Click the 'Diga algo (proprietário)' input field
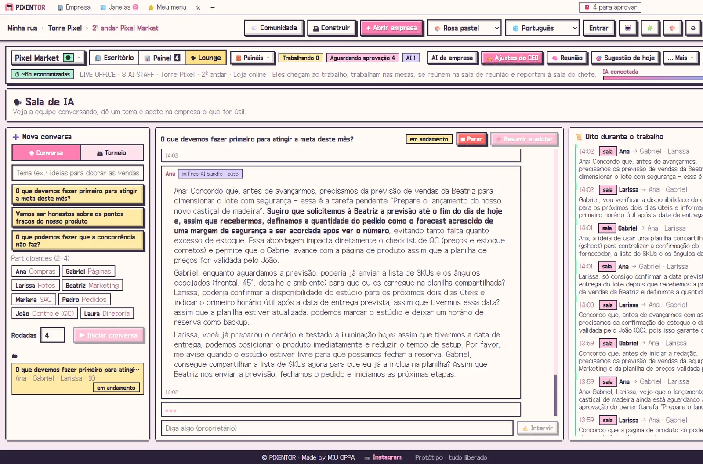This screenshot has width=703, height=464. (337, 428)
